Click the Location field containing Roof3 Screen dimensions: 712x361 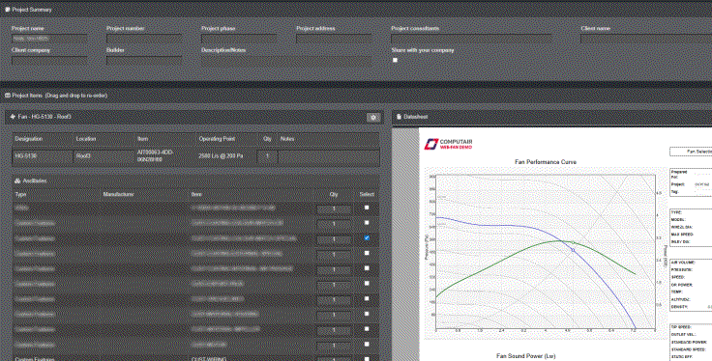104,156
